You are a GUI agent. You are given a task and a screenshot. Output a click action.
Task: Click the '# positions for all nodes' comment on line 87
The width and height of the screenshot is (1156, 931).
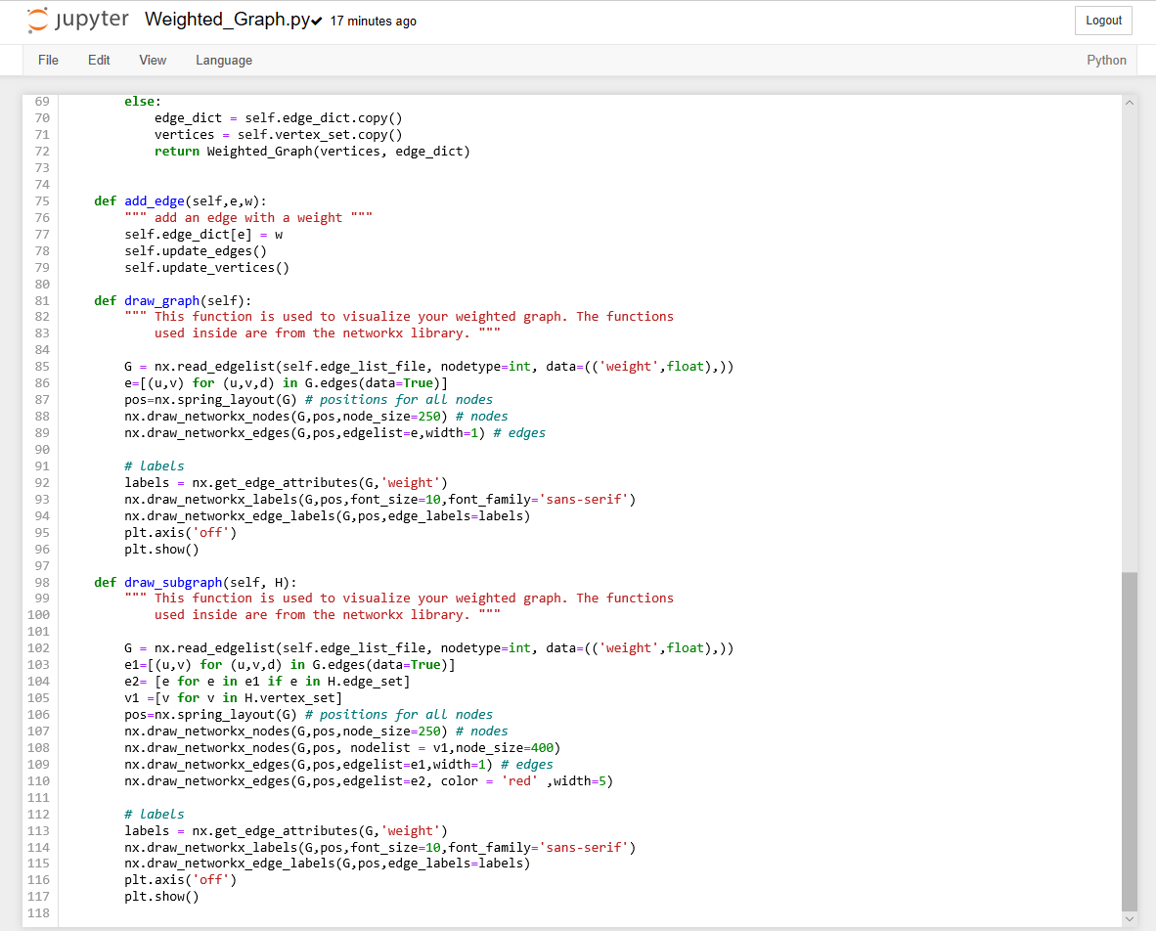click(x=398, y=400)
